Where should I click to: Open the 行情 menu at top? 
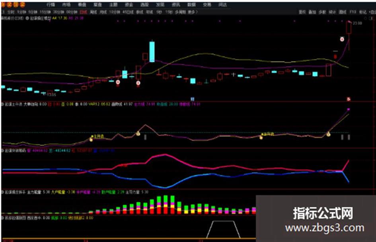coord(51,5)
